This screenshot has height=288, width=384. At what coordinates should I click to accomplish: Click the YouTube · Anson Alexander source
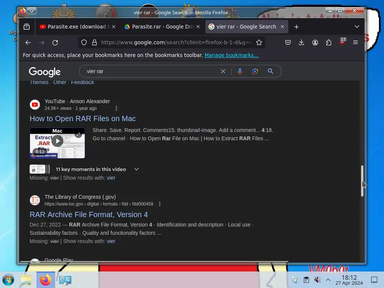pos(77,101)
